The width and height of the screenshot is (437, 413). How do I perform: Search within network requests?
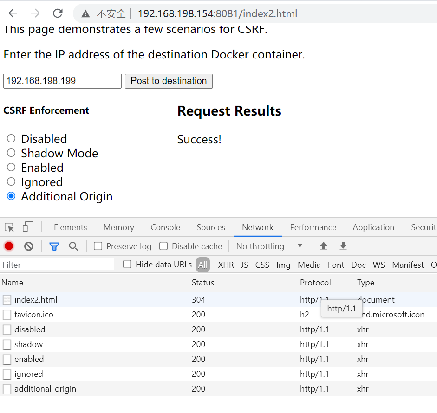(x=73, y=246)
